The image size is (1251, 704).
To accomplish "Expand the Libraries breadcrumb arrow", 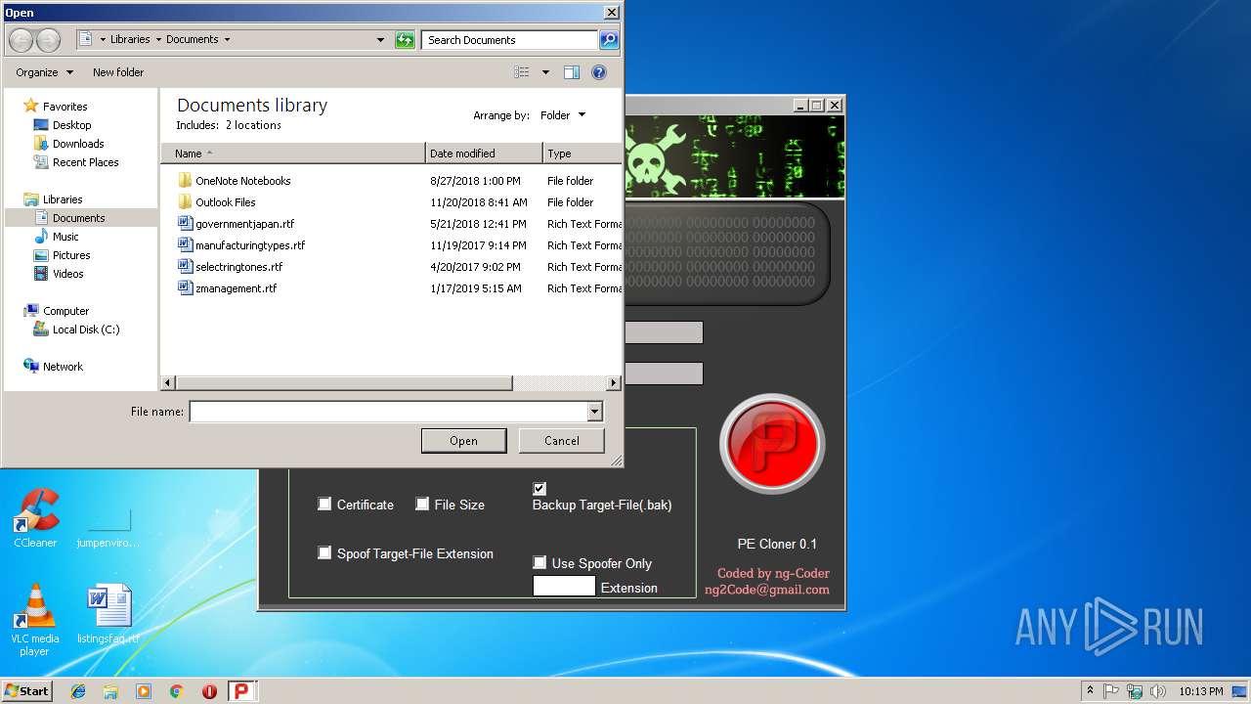I will tap(158, 40).
